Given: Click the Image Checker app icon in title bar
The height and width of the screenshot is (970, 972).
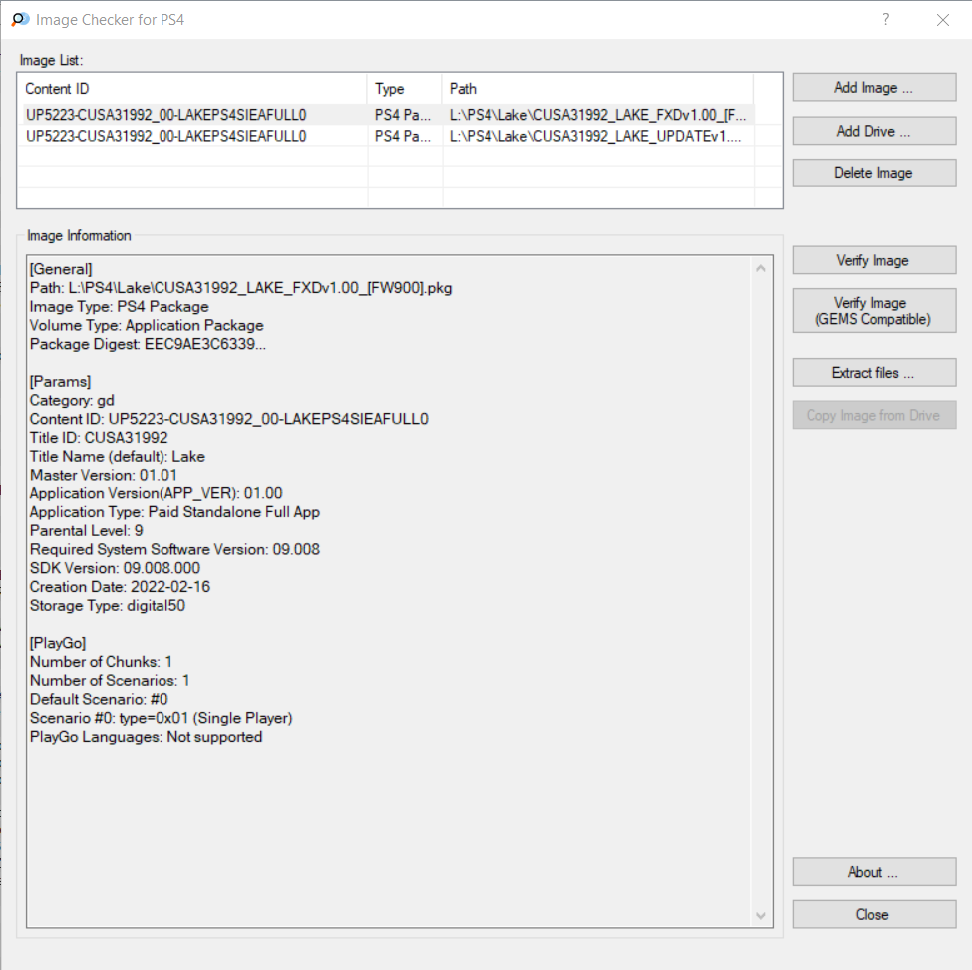Looking at the screenshot, I should (20, 19).
